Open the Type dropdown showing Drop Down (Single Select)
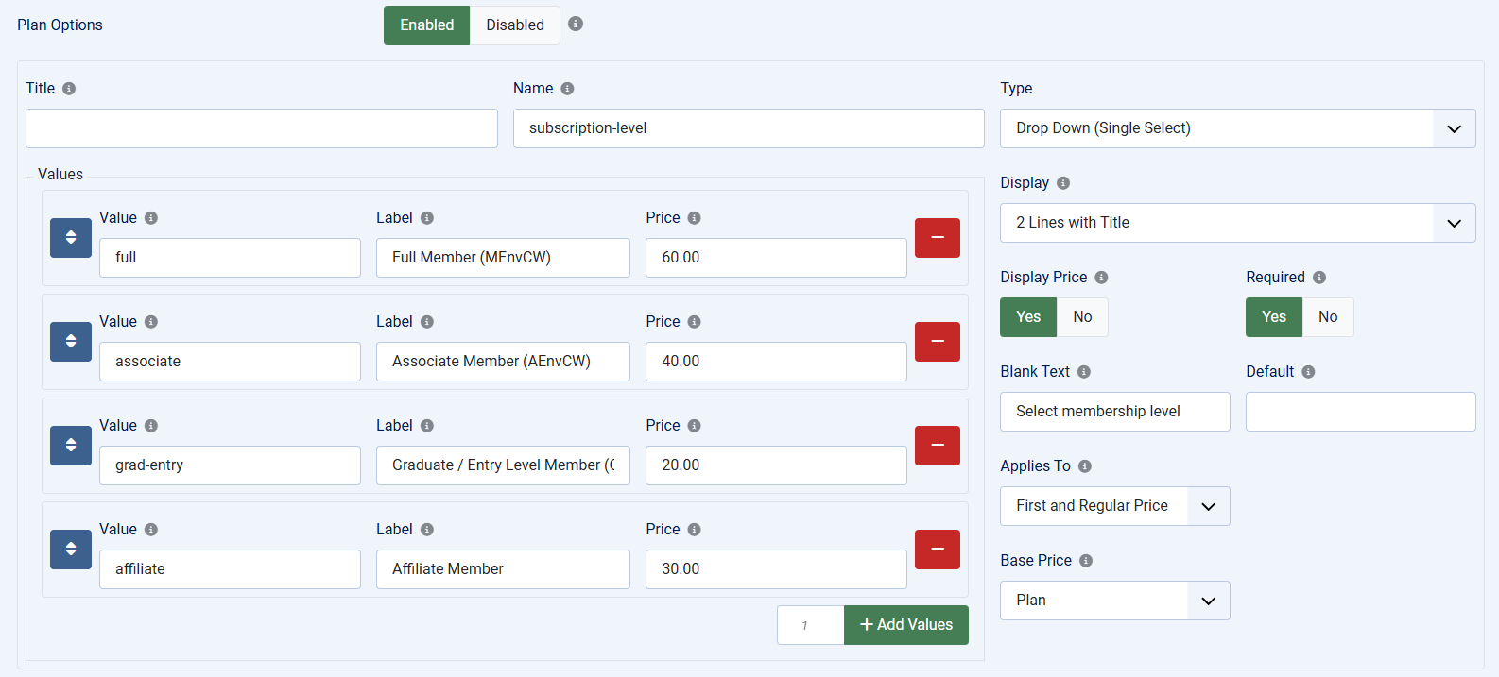The height and width of the screenshot is (677, 1499). click(1237, 128)
